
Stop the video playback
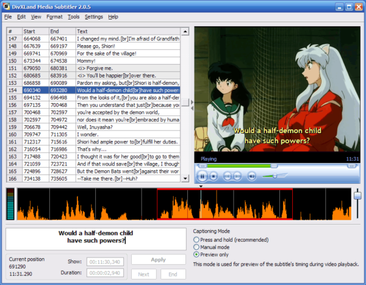coord(214,176)
